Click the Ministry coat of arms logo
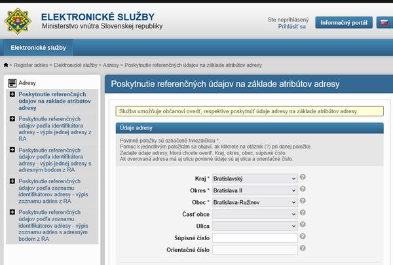Image resolution: width=393 pixels, height=265 pixels. click(x=19, y=22)
